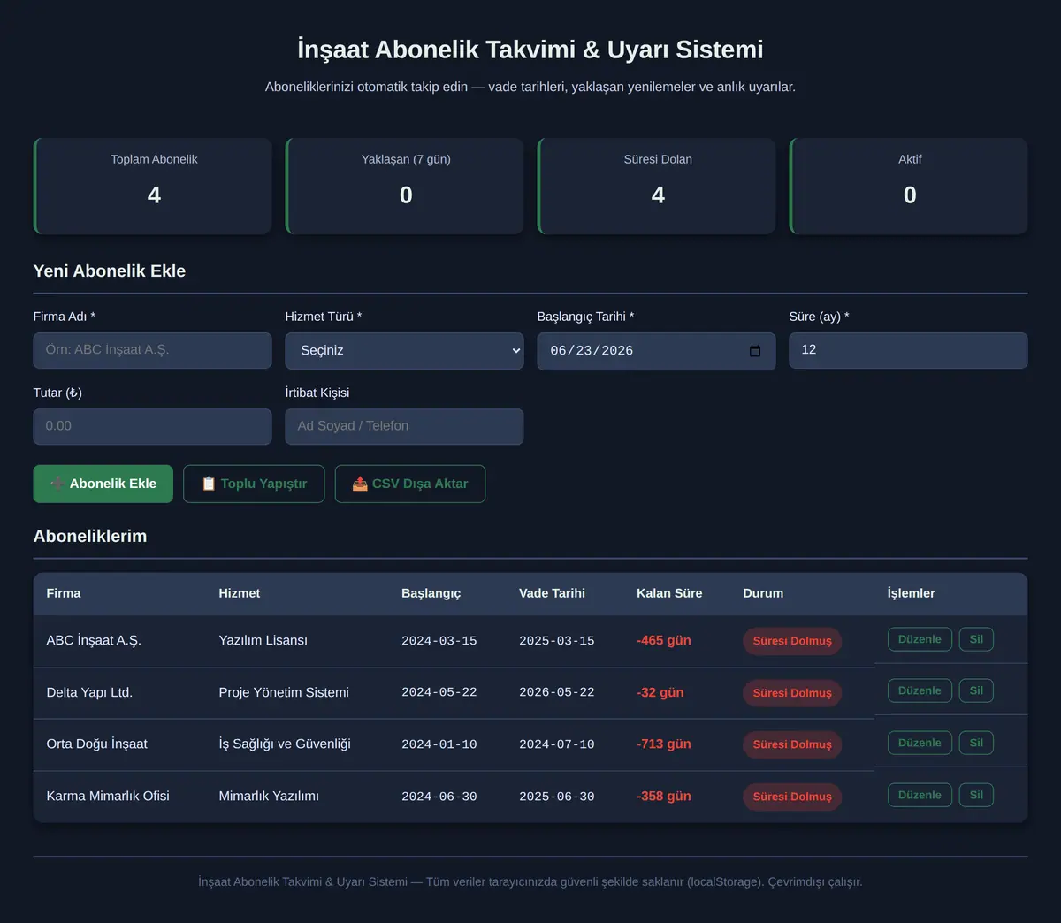Image resolution: width=1061 pixels, height=923 pixels.
Task: Click the Aboneliklerim heading
Action: pos(90,536)
